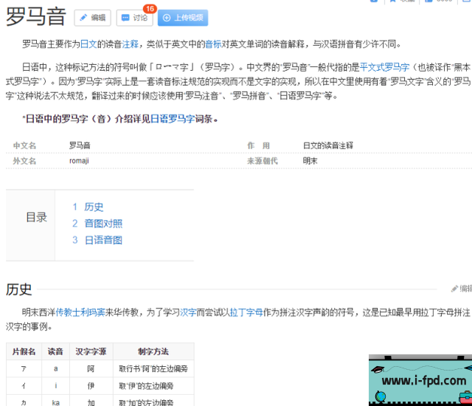
Task: Click the 日文的读音注释 value
Action: point(327,145)
